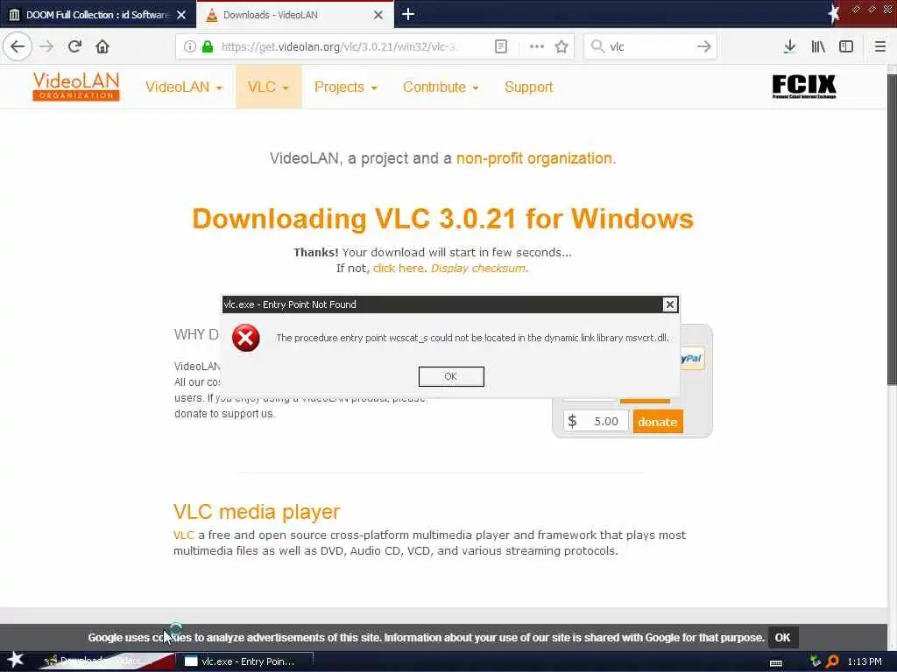This screenshot has height=672, width=897.
Task: Toggle the sidebar view icon
Action: 846,46
